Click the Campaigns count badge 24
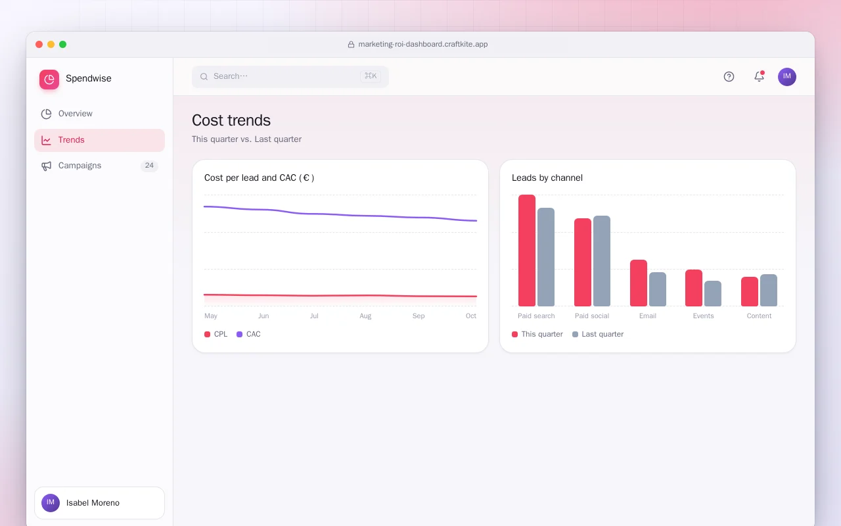Screen dimensions: 841x526 coord(149,166)
